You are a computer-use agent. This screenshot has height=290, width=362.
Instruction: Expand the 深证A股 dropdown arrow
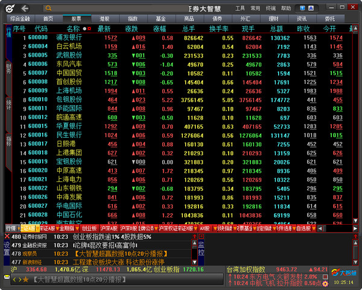point(57,229)
